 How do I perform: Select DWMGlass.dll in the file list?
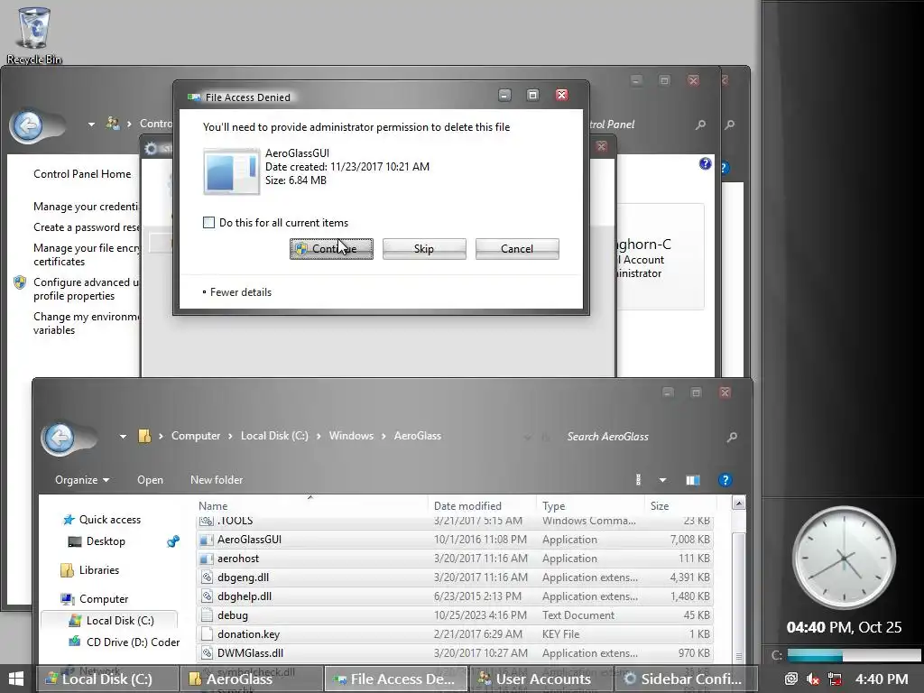click(455, 653)
